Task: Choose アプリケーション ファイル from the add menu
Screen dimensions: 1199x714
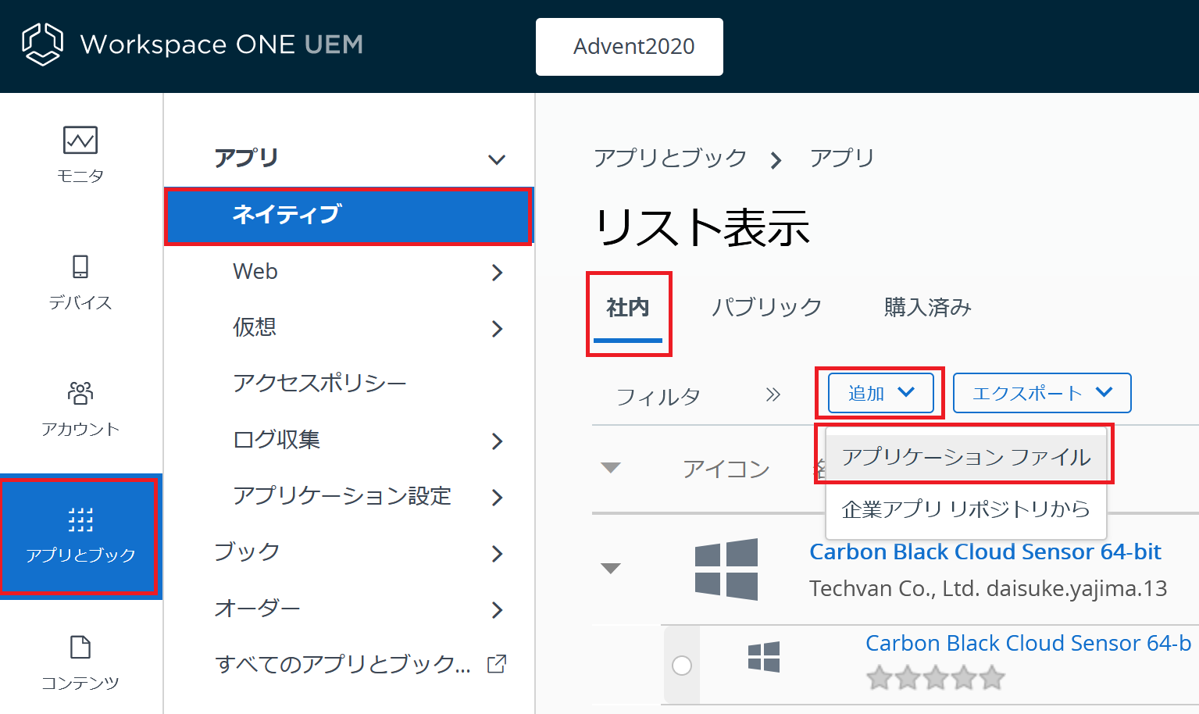Action: click(965, 457)
